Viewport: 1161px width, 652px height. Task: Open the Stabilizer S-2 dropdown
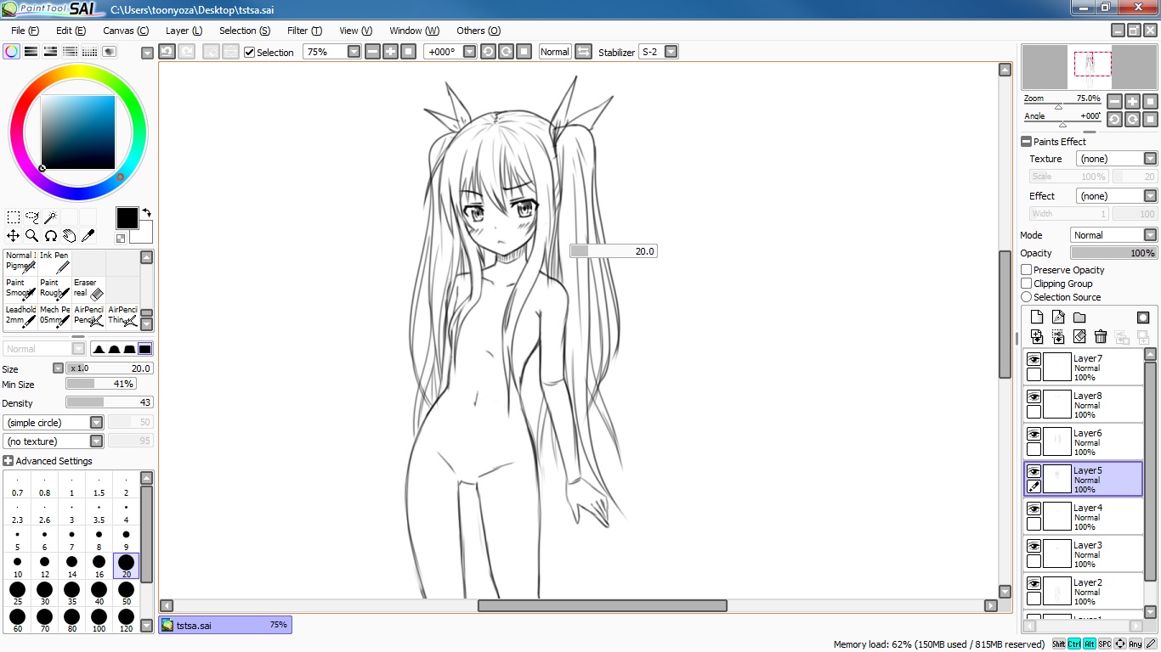pyautogui.click(x=671, y=52)
